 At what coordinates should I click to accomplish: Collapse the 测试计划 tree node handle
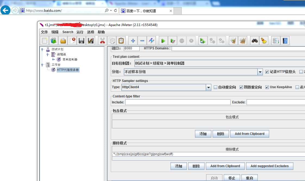click(42, 50)
